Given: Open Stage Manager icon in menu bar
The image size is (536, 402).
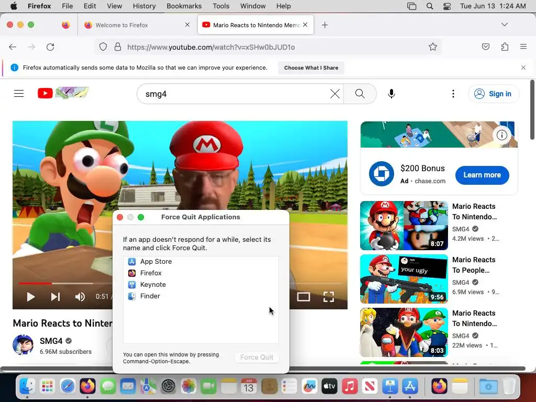Looking at the screenshot, I should point(411,6).
